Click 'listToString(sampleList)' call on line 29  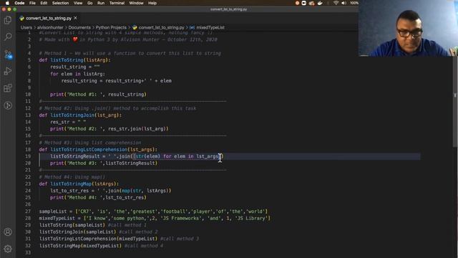click(72, 225)
